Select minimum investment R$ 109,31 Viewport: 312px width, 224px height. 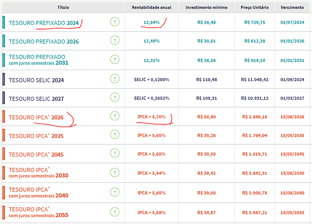207,98
